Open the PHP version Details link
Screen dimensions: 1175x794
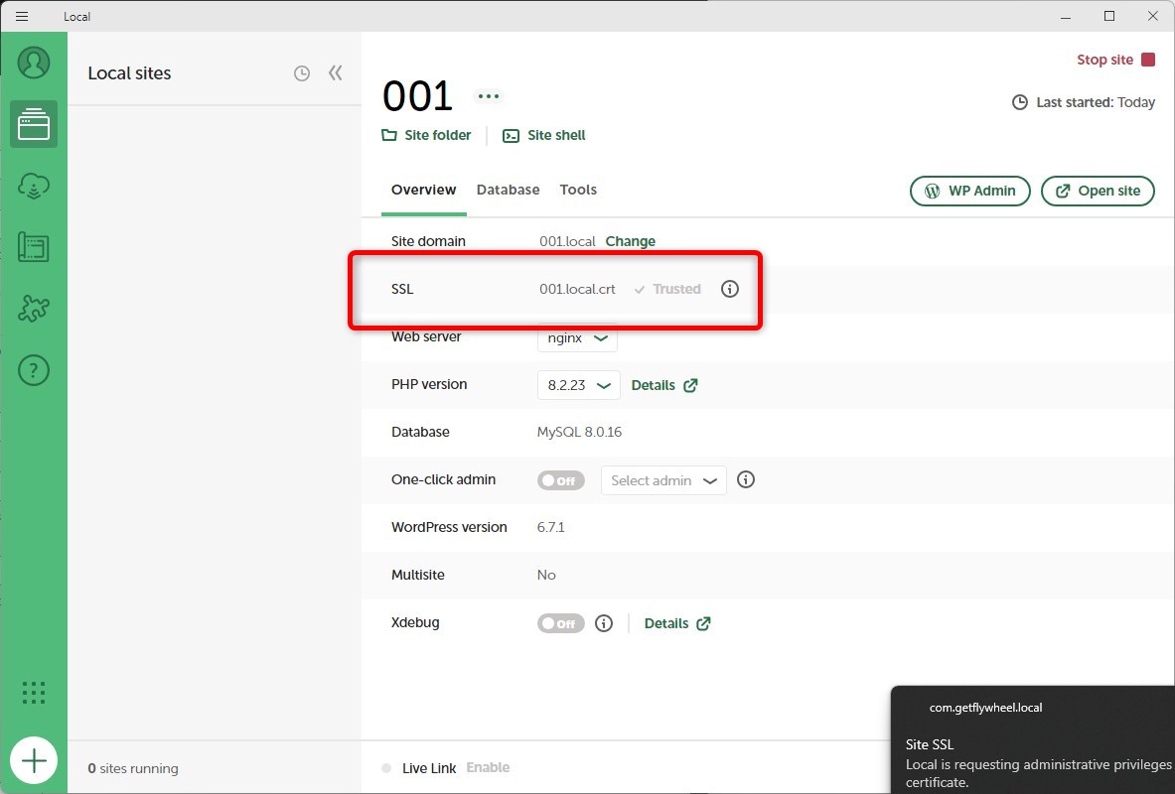[664, 385]
